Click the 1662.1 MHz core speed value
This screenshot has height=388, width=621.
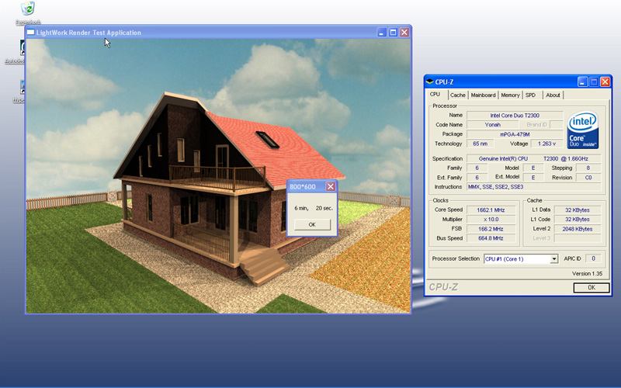coord(491,210)
